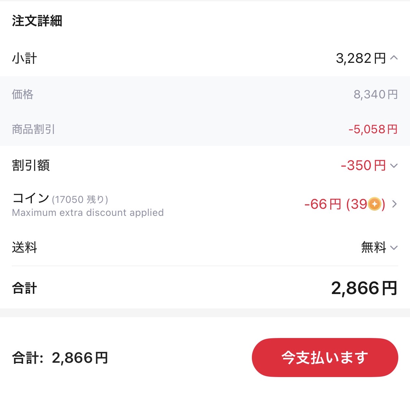The image size is (410, 394).
Task: Tap the bold 合計 2,866円 total amount
Action: point(364,288)
